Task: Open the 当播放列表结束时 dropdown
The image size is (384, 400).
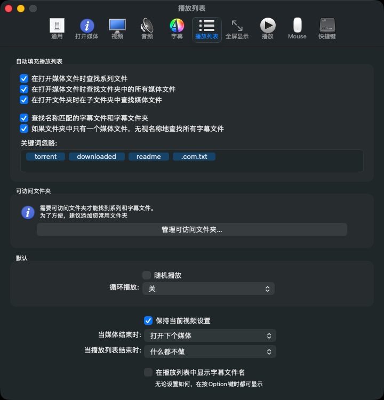Action: 209,351
